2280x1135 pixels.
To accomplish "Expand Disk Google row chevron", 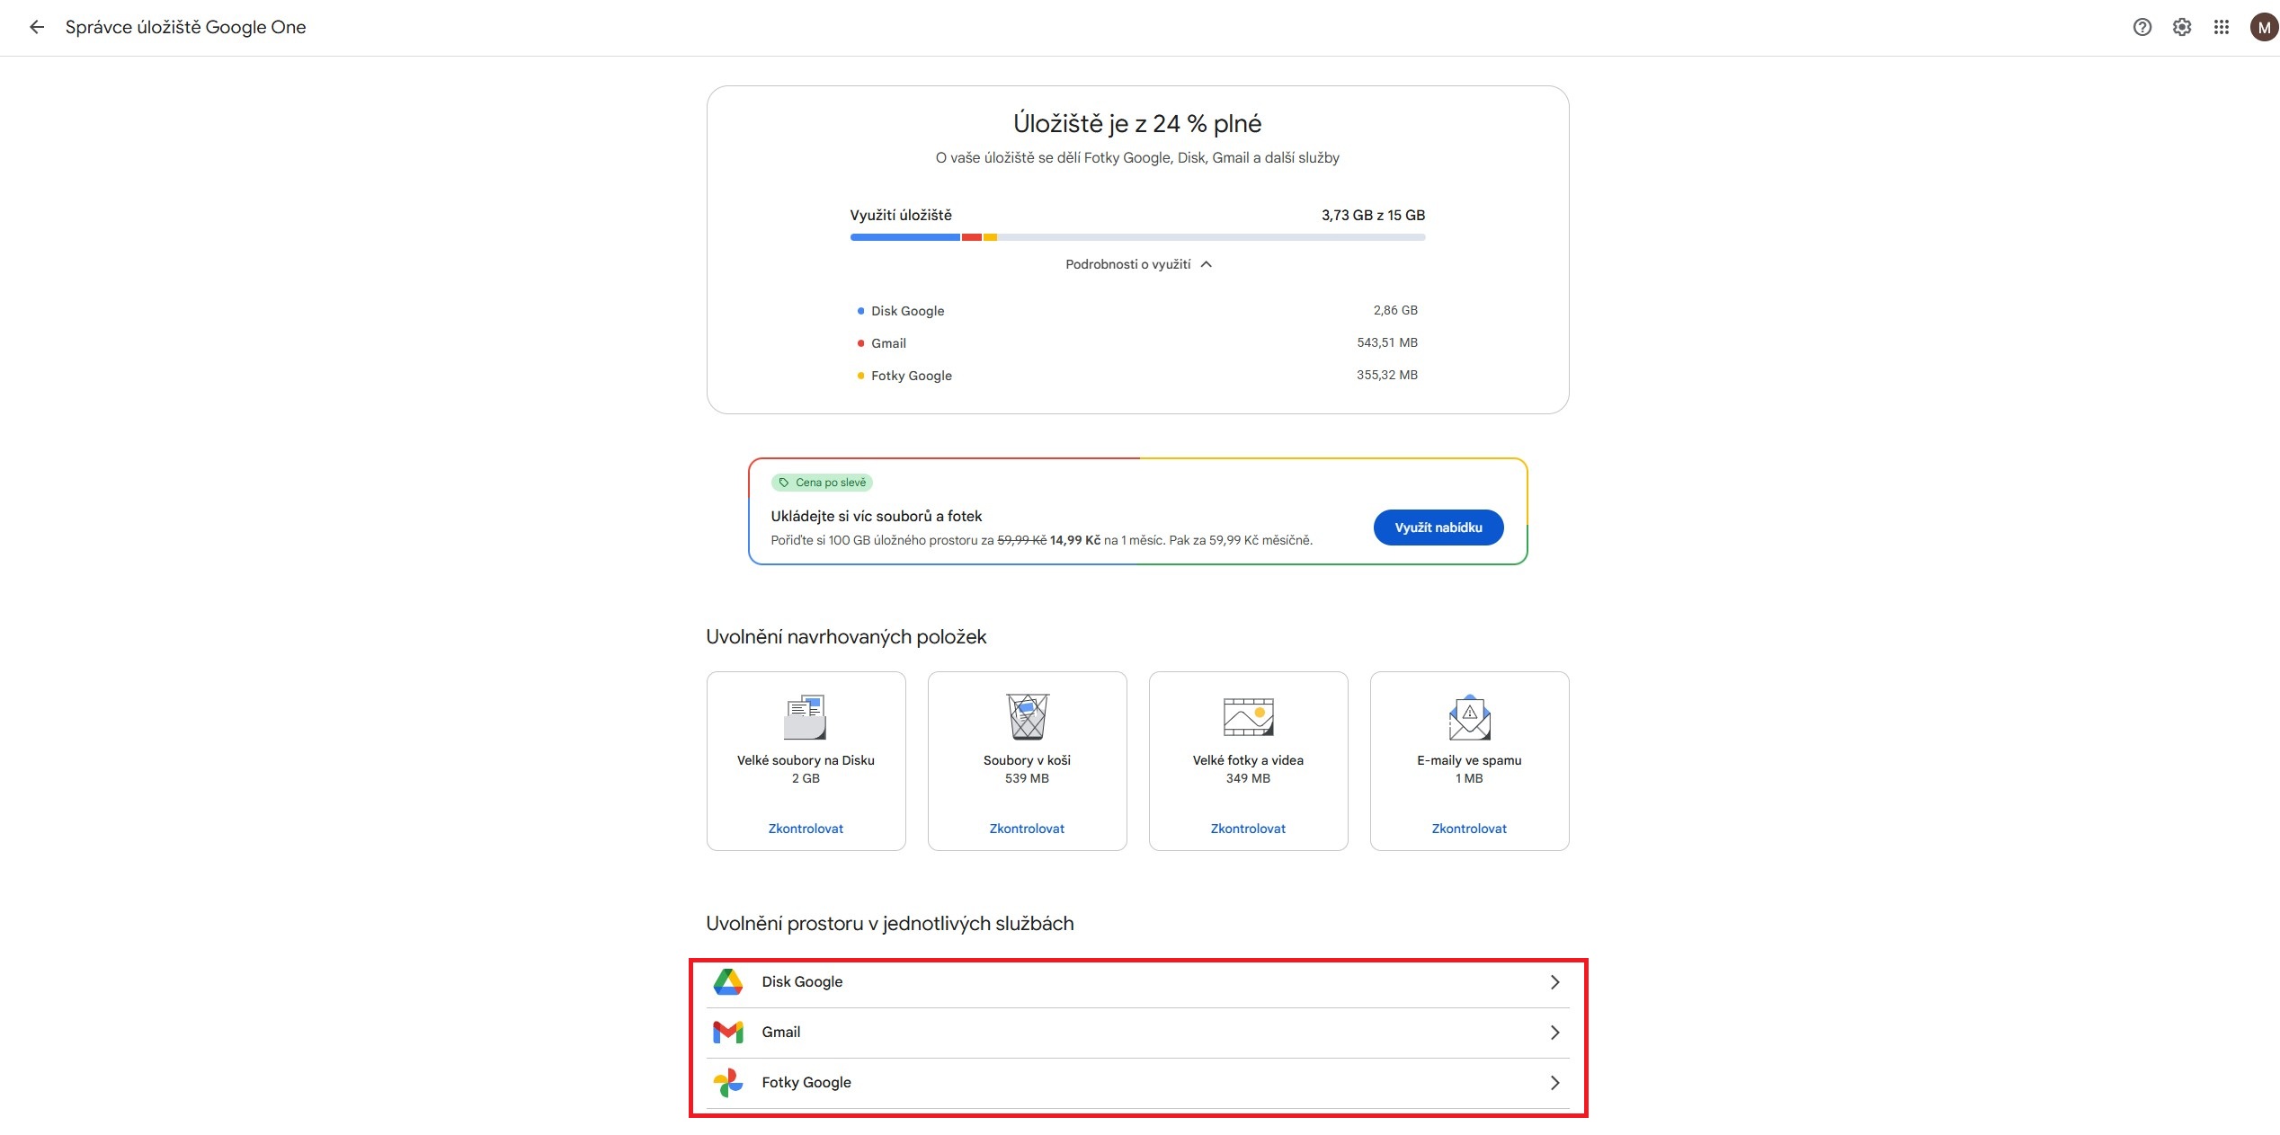I will click(1554, 981).
